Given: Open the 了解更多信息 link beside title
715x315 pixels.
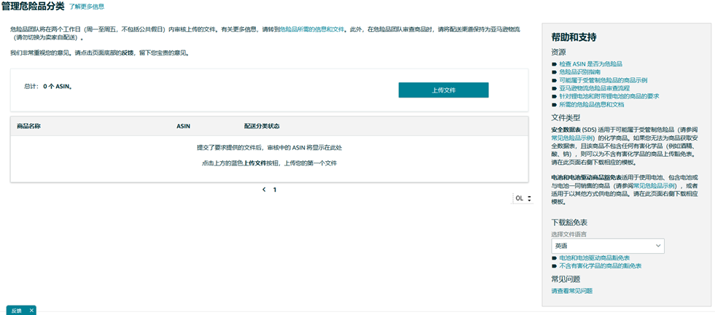Looking at the screenshot, I should point(87,7).
